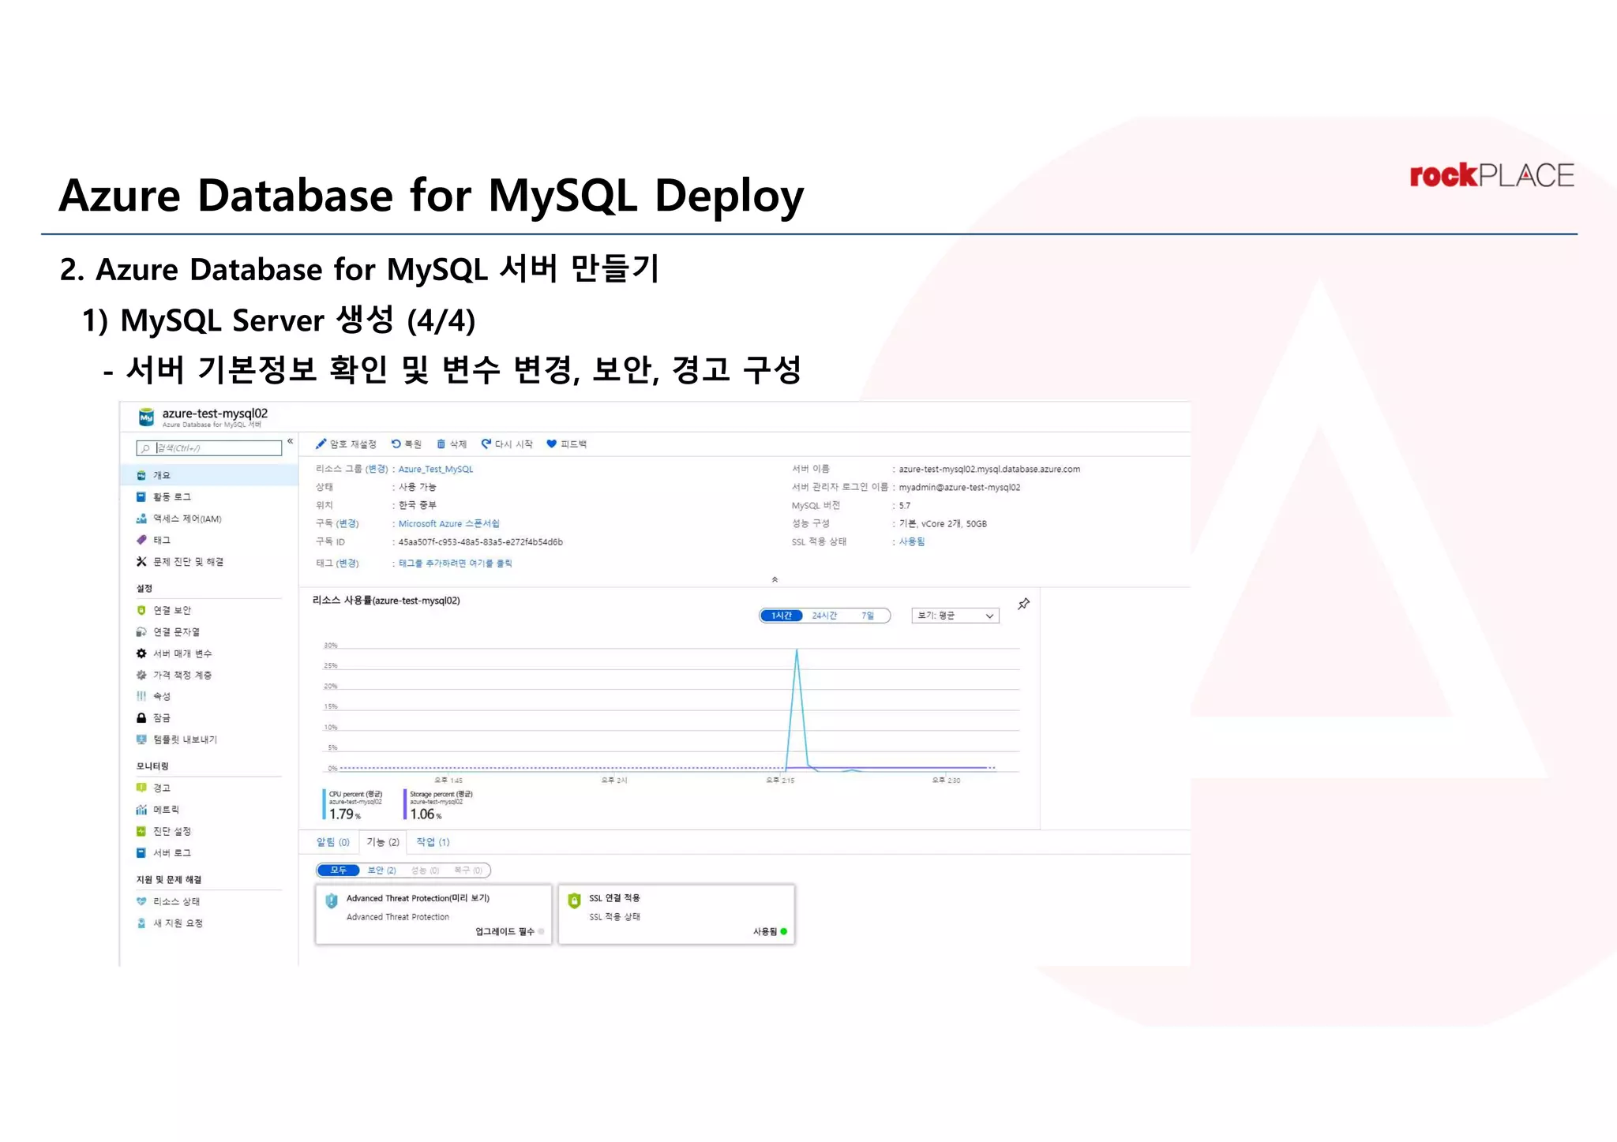The width and height of the screenshot is (1617, 1142).
Task: Select the 액세스 제어(IAM) icon
Action: click(141, 519)
